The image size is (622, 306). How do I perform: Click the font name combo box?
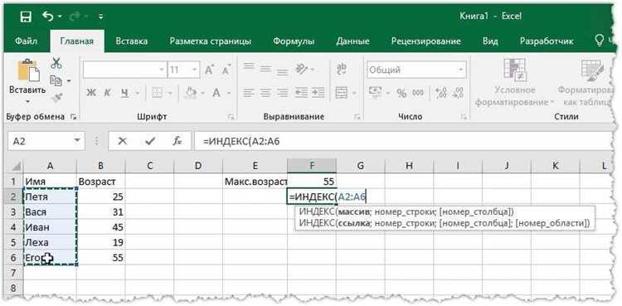pyautogui.click(x=124, y=70)
